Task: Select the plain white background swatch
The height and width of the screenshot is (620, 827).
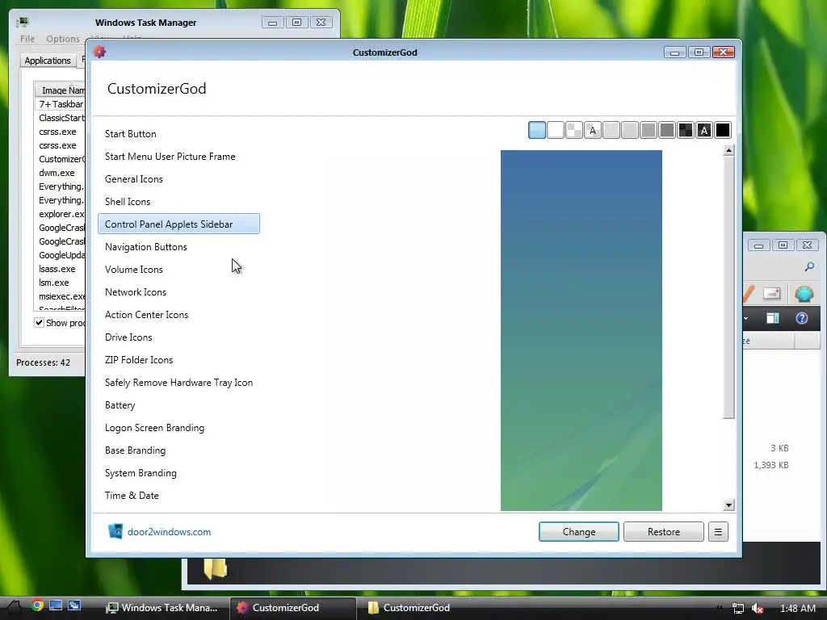Action: coord(556,130)
